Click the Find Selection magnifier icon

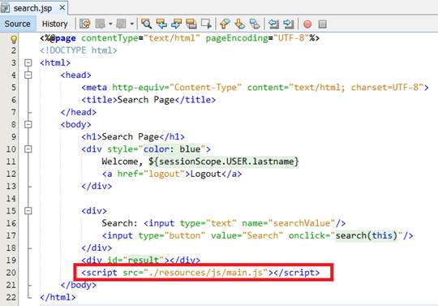[146, 24]
